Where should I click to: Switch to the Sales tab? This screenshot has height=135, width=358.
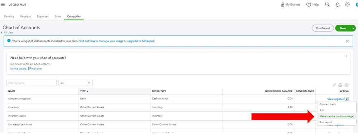[x=58, y=16]
